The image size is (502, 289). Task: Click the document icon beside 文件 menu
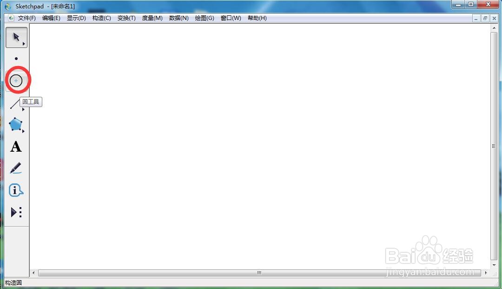[11, 18]
